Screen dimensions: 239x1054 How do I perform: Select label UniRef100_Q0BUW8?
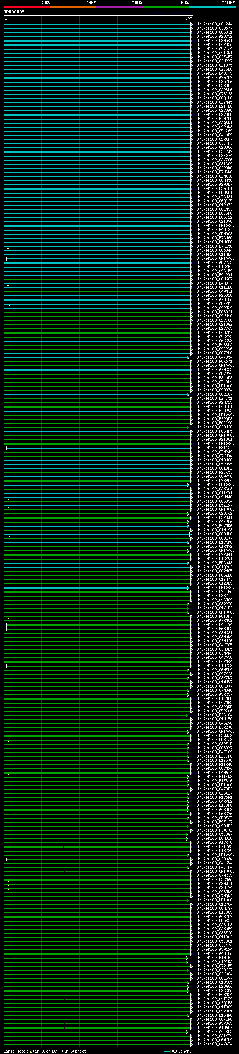214,534
